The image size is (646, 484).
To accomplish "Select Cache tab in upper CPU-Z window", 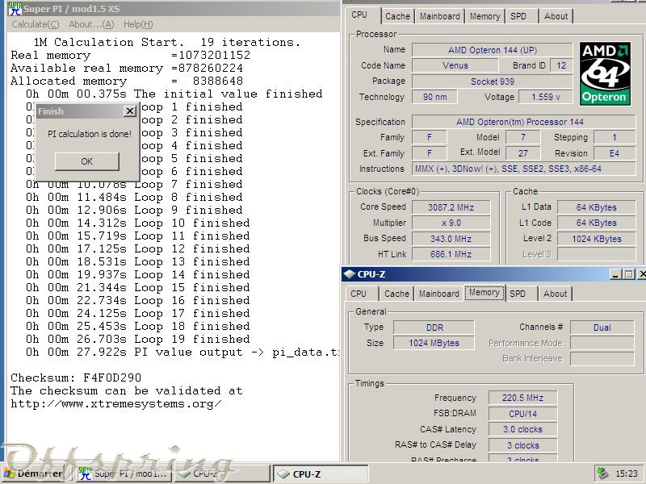I will click(x=397, y=16).
